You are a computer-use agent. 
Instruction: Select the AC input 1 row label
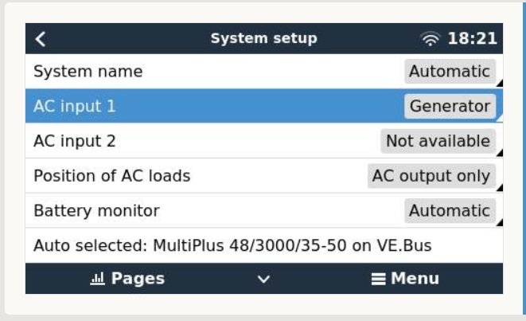click(x=69, y=106)
